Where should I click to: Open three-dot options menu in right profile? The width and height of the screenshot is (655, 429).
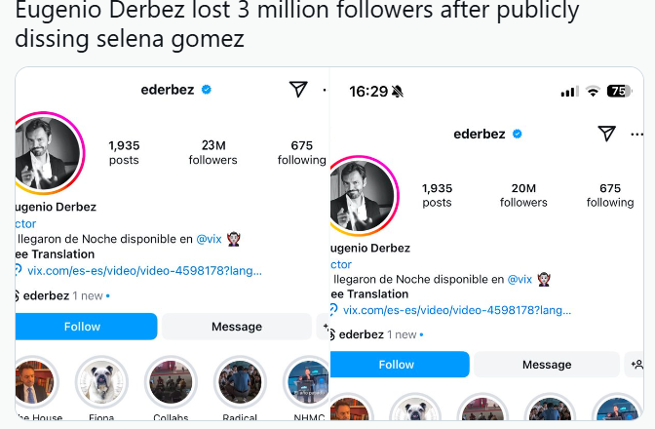[x=637, y=135]
